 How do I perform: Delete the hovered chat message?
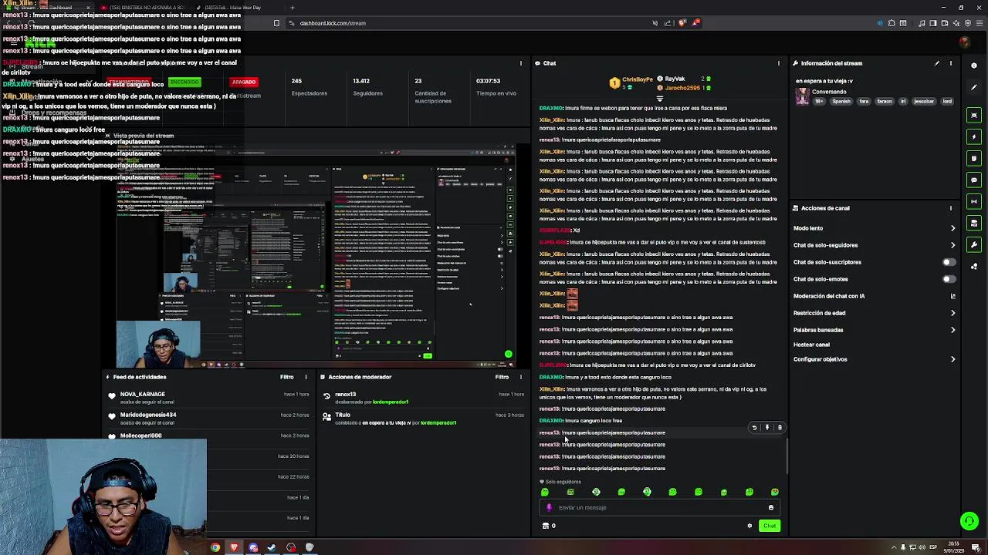coord(780,428)
